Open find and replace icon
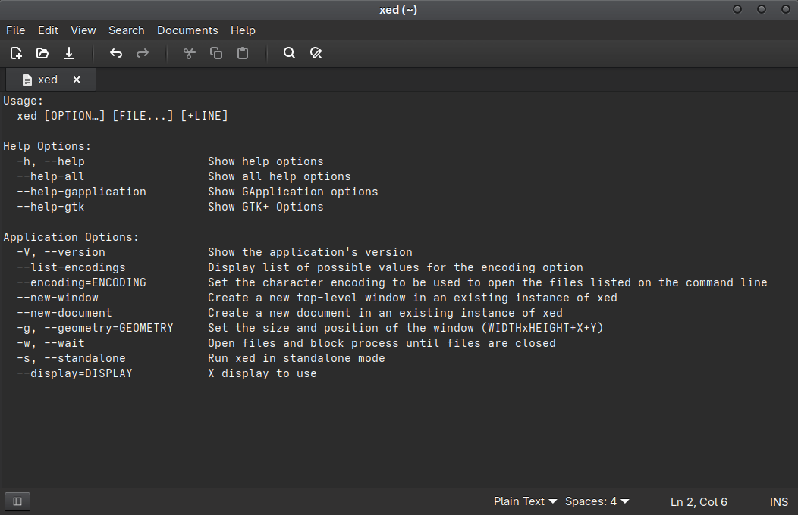Screen dimensions: 798x515 (316, 53)
